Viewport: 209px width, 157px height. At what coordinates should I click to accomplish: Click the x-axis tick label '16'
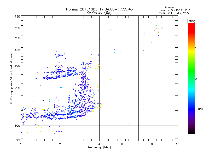click(178, 144)
